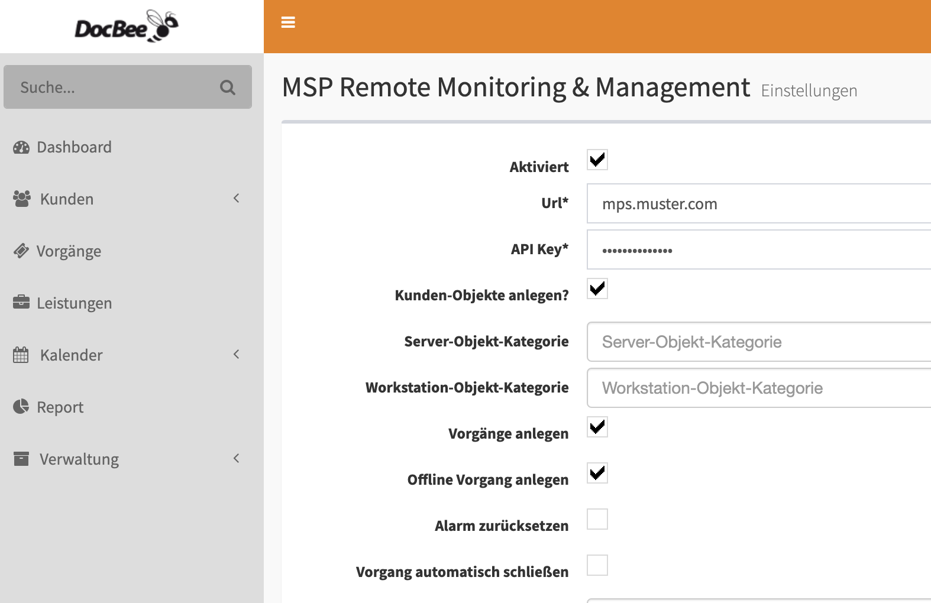Click the Leistungen briefcase icon
Screen dimensions: 931x603
21,302
